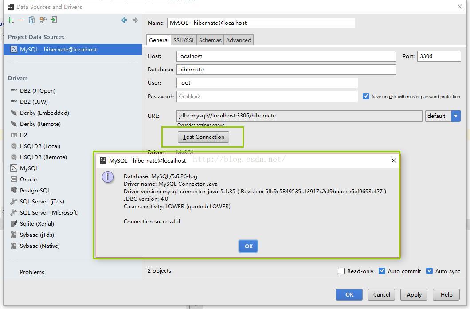Click OK in the main dialog footer
Viewport: 470px width, 309px height.
point(349,295)
